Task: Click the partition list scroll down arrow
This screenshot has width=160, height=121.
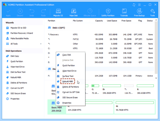Action: pos(156,78)
